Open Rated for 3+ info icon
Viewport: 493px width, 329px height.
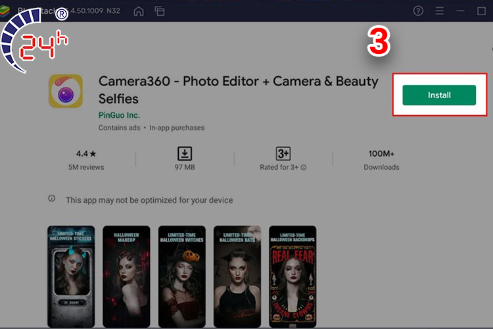304,168
